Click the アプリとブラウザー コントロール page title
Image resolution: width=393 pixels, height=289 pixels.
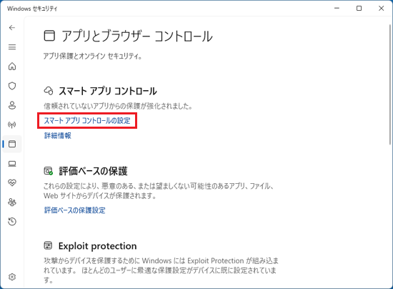click(137, 36)
